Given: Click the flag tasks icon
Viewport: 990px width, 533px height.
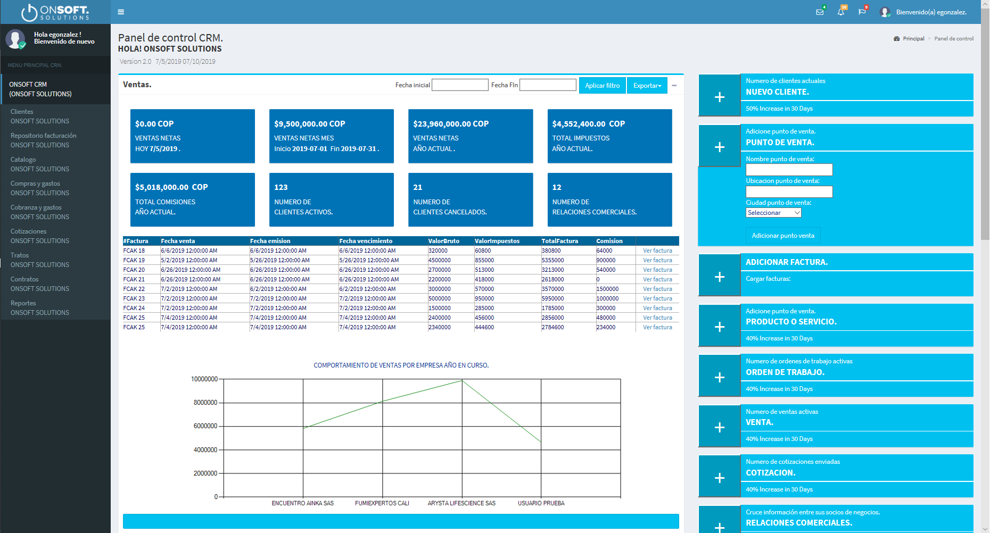Looking at the screenshot, I should (x=862, y=12).
